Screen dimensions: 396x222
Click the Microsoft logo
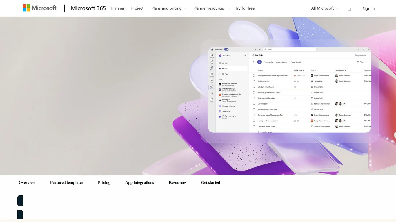click(40, 8)
